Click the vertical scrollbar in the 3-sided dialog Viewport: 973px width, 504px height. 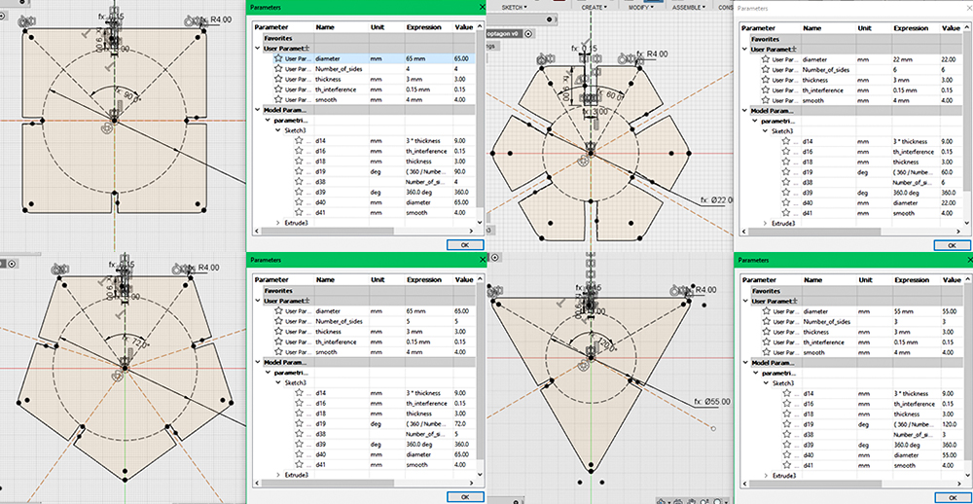point(969,381)
